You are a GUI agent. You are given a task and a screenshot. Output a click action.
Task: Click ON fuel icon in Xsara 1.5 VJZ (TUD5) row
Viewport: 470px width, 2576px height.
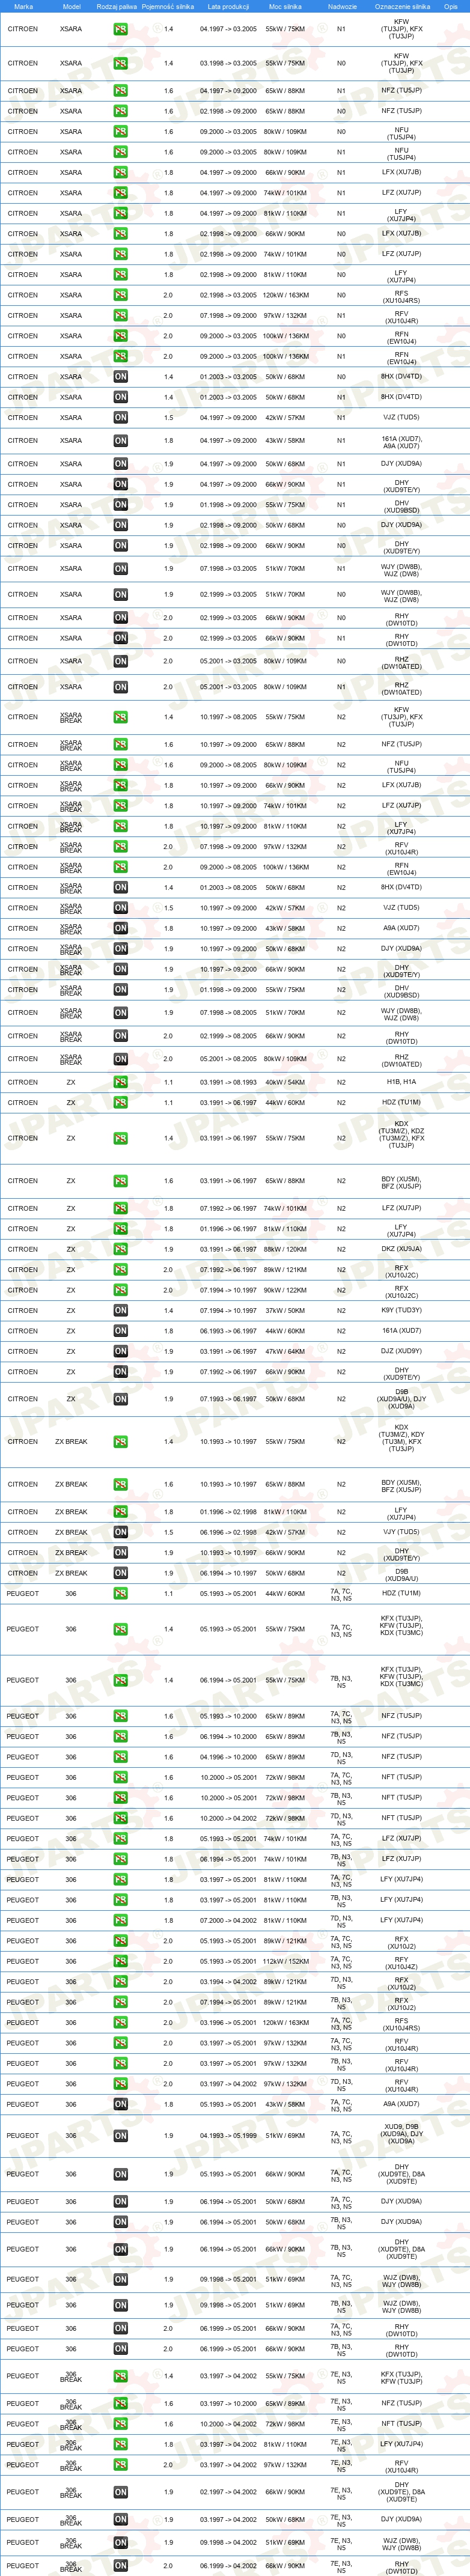[120, 418]
